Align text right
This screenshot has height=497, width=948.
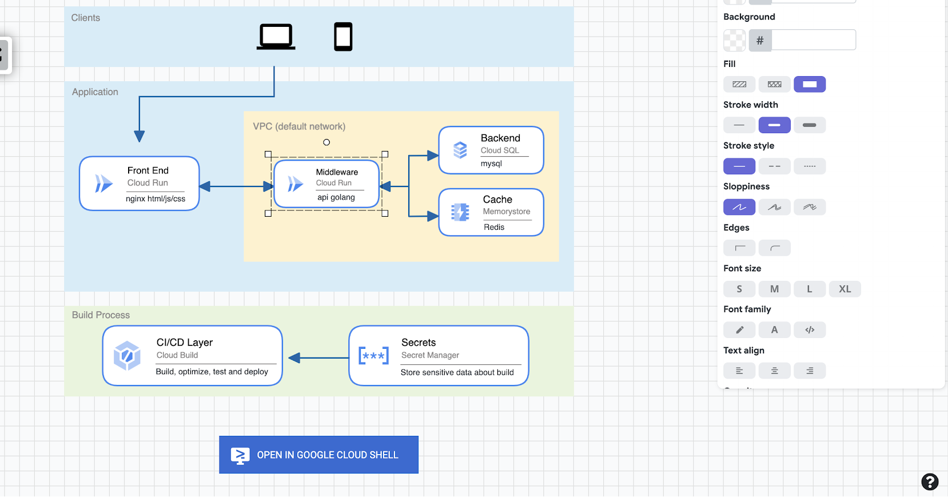(x=810, y=371)
